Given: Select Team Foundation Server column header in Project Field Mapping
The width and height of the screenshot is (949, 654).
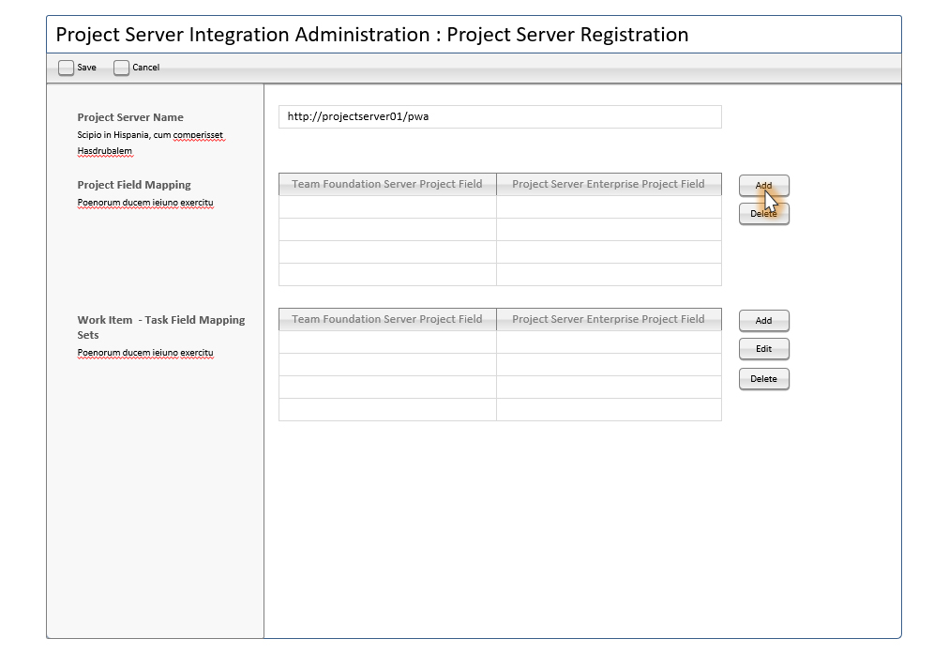Looking at the screenshot, I should [x=387, y=184].
